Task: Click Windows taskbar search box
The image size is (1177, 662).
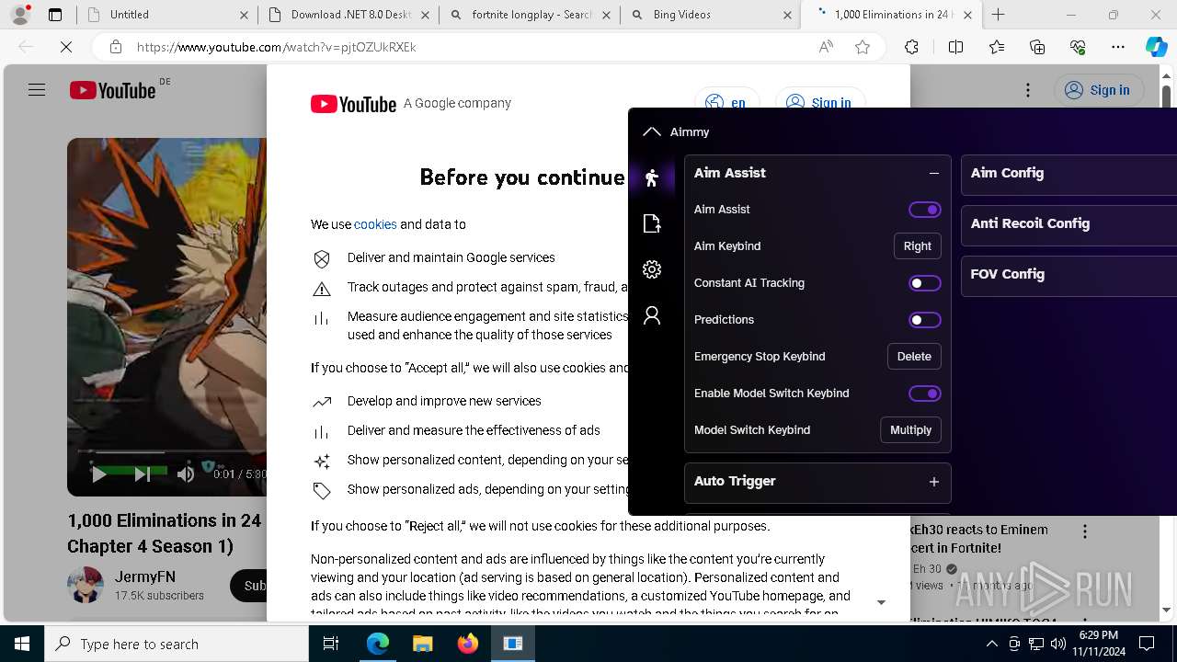Action: (177, 644)
